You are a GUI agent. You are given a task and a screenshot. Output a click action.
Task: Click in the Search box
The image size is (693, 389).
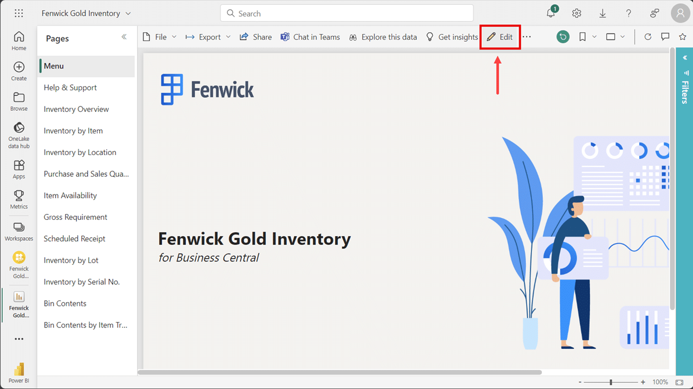pos(346,14)
